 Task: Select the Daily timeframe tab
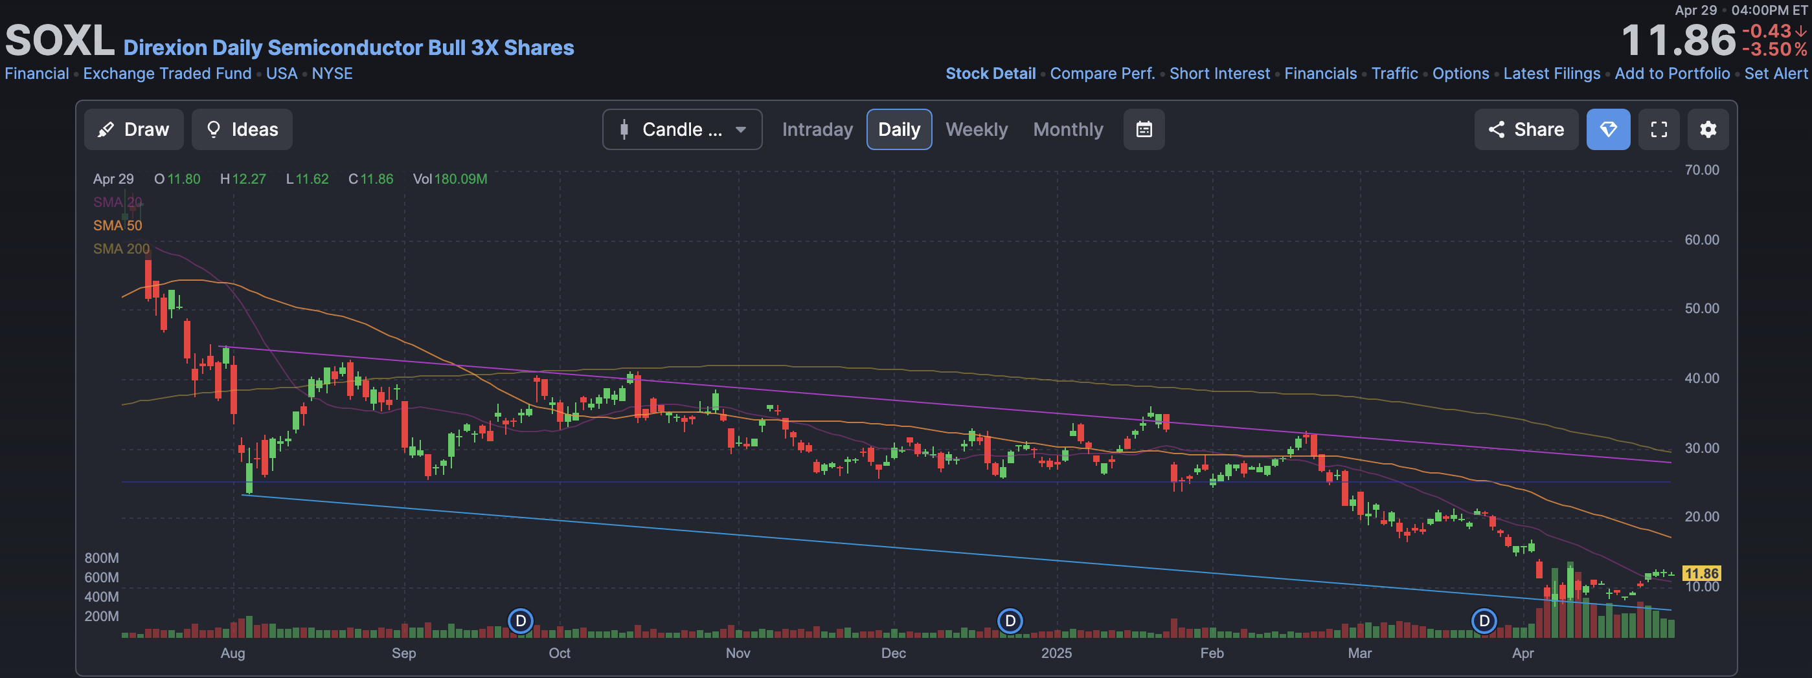click(899, 129)
